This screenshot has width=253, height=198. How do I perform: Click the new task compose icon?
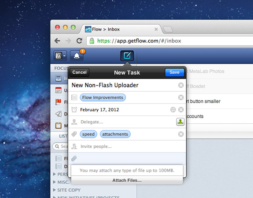pos(127,56)
